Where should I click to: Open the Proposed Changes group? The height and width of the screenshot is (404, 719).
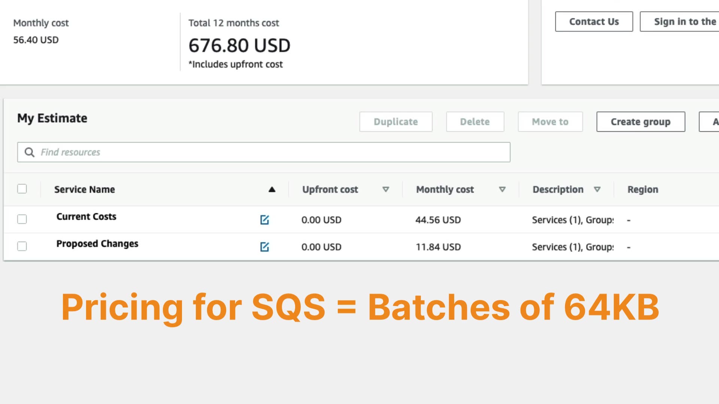97,244
